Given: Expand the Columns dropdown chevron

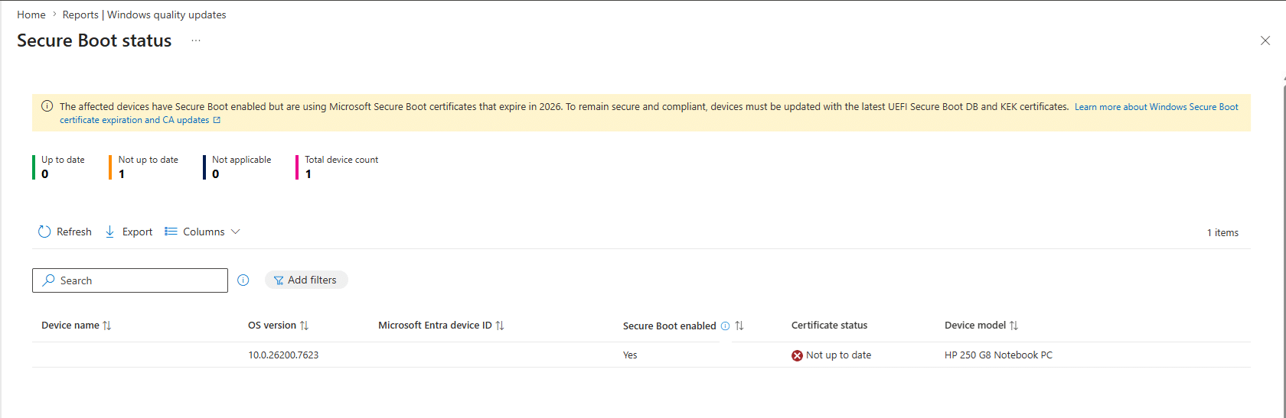Looking at the screenshot, I should click(236, 232).
